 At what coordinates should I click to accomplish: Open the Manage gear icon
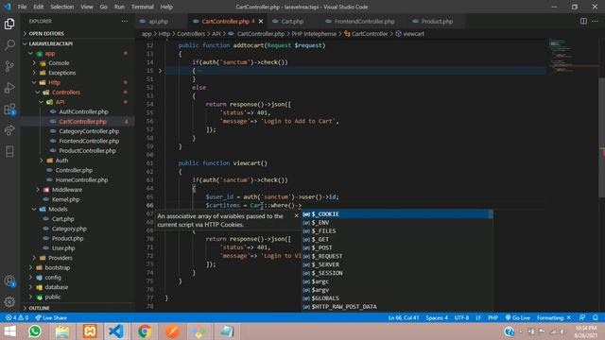tap(9, 302)
